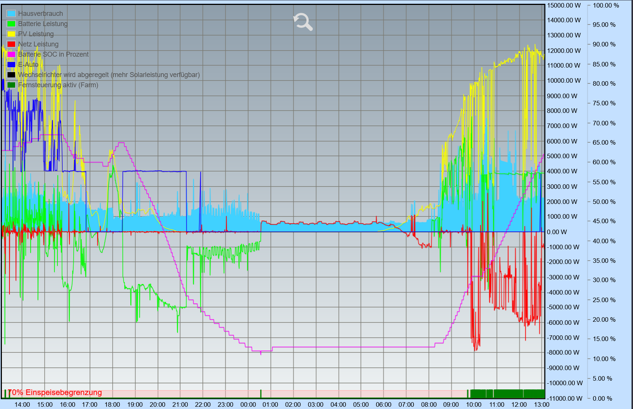Click the 13:00 time axis label

click(542, 404)
